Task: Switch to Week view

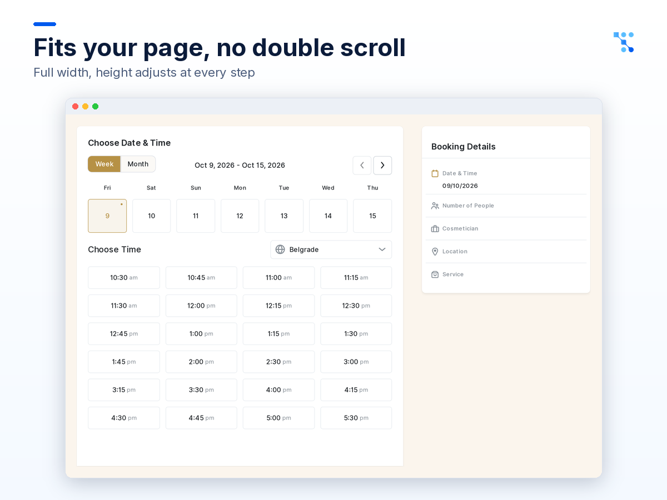Action: tap(104, 164)
